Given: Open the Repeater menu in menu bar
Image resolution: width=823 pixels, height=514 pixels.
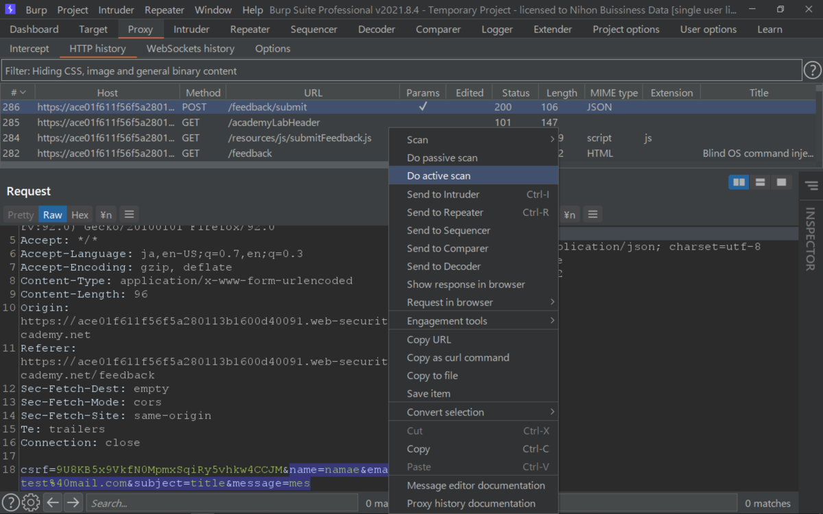Looking at the screenshot, I should [165, 10].
